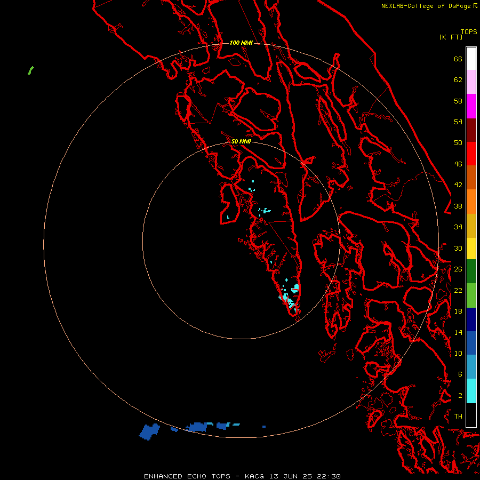Click the "62" legend value

458,80
